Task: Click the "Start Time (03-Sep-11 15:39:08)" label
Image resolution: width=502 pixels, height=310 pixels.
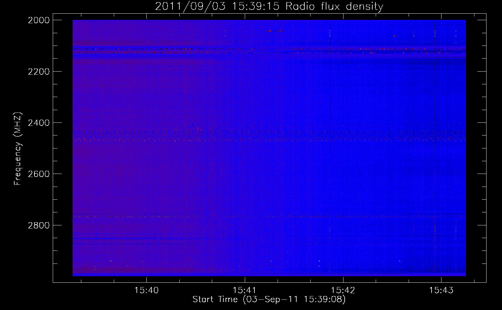Action: [x=269, y=299]
